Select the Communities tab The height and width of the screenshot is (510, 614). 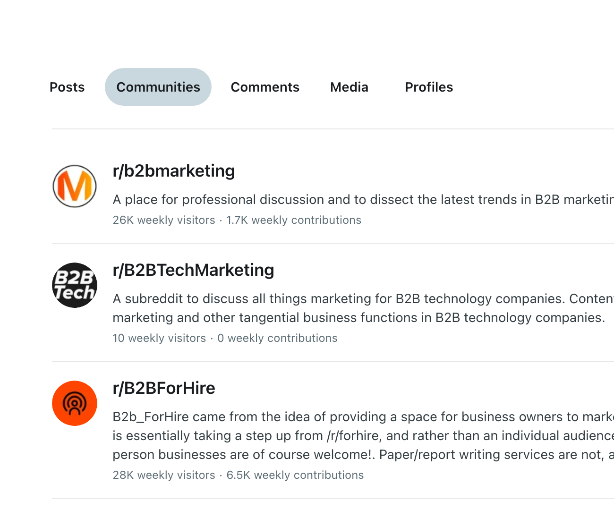point(158,87)
